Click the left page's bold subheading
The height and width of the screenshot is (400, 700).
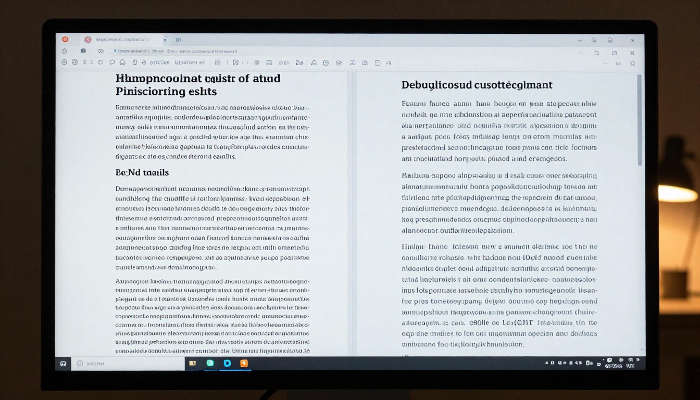tap(142, 172)
